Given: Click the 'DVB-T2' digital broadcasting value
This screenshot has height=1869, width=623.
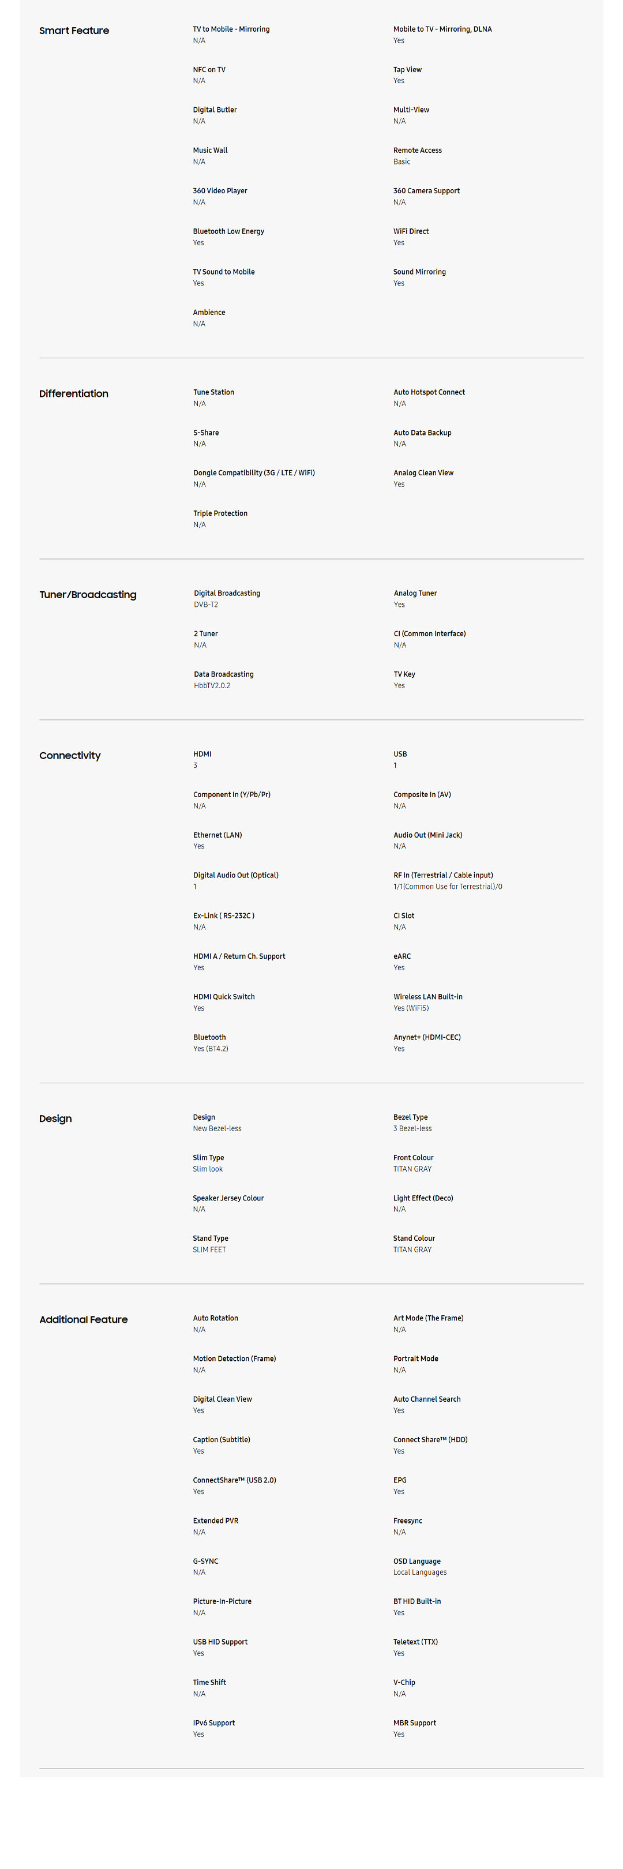Looking at the screenshot, I should coord(206,605).
